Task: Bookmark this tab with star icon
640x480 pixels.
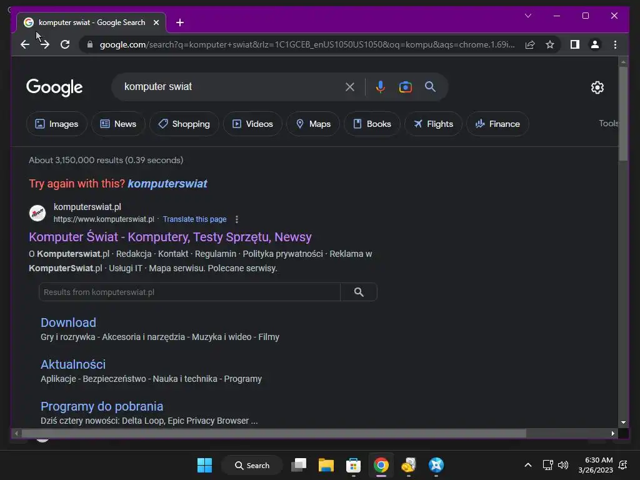Action: tap(550, 44)
